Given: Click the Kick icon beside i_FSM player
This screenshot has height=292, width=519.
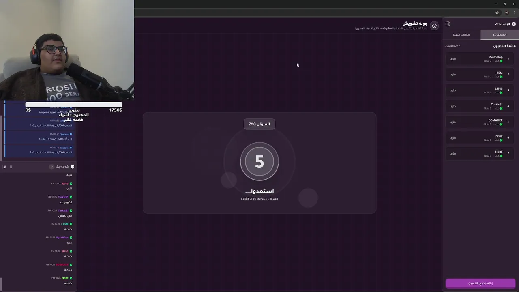Looking at the screenshot, I should [x=502, y=77].
